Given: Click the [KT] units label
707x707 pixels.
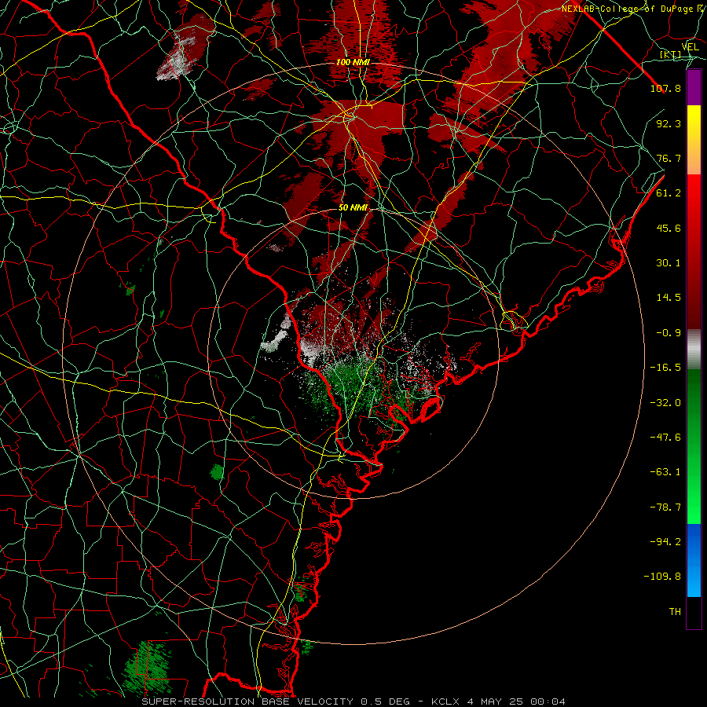Looking at the screenshot, I should [x=671, y=55].
